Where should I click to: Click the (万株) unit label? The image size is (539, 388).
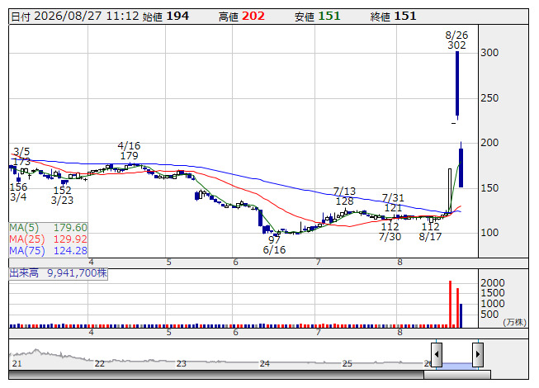[x=514, y=322]
